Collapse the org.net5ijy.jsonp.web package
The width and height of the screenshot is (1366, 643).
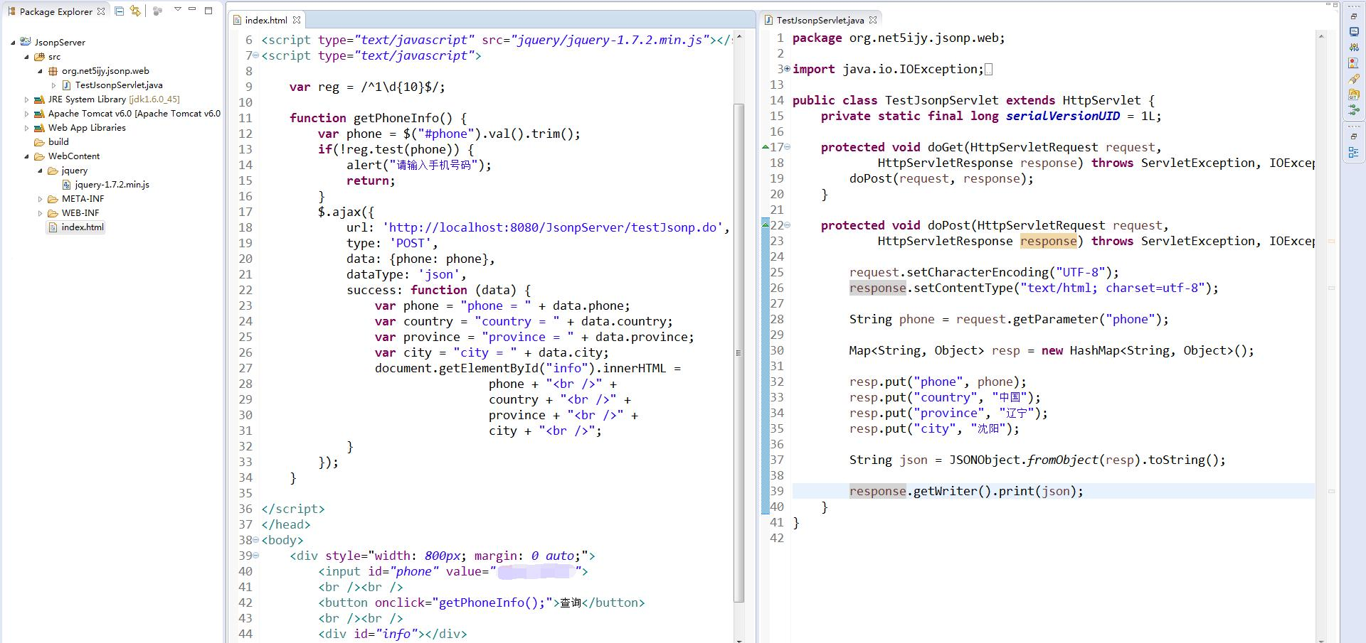point(40,71)
